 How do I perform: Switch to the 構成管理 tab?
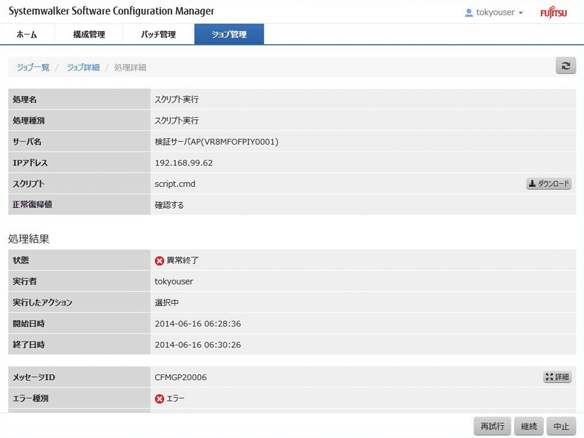89,34
